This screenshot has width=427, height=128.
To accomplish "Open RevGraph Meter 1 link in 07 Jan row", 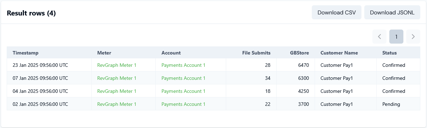I will [117, 78].
